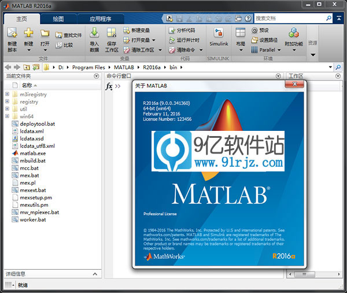Select lcdata_utf8.xml in the file list

pos(38,146)
